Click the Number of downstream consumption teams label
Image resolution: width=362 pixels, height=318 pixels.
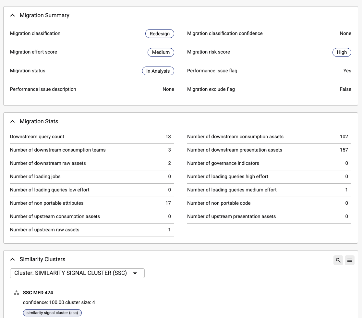click(58, 150)
